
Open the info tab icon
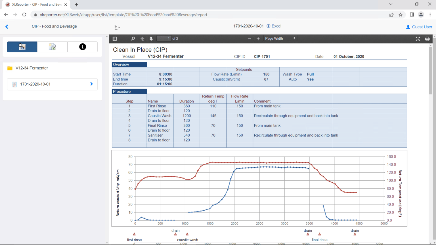pyautogui.click(x=83, y=47)
